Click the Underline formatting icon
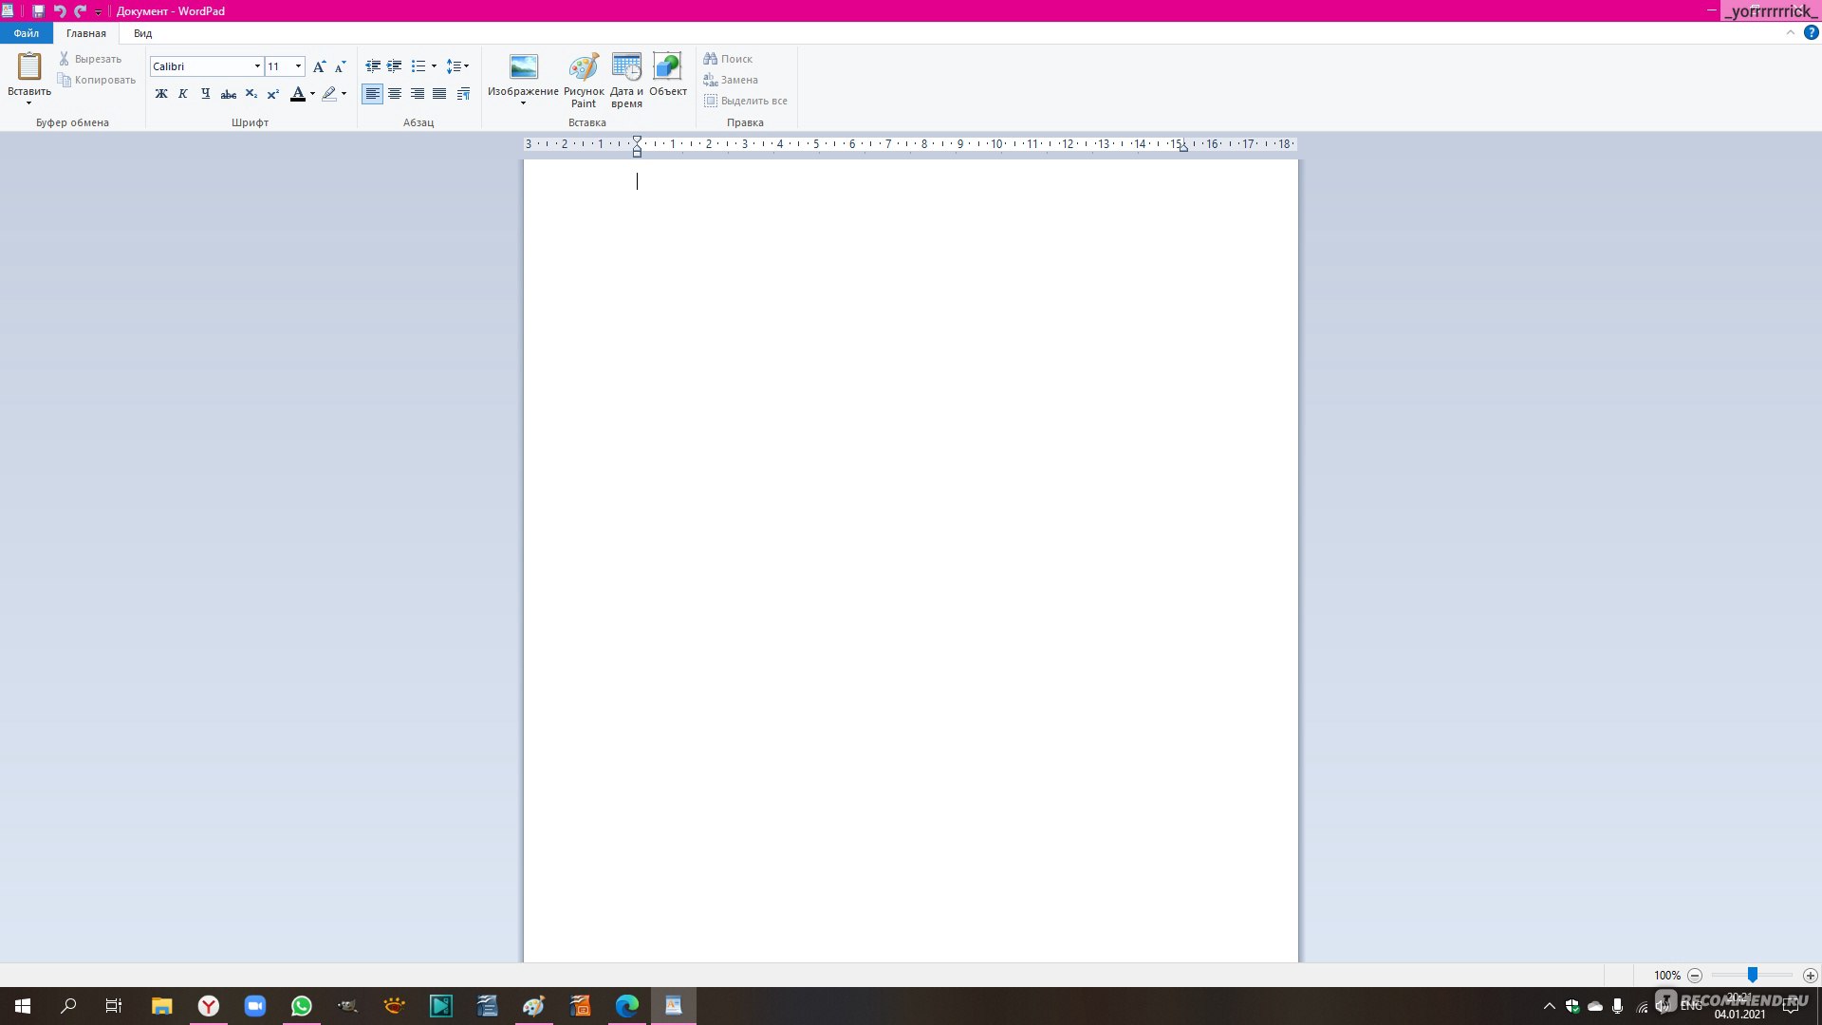The image size is (1822, 1025). point(205,94)
